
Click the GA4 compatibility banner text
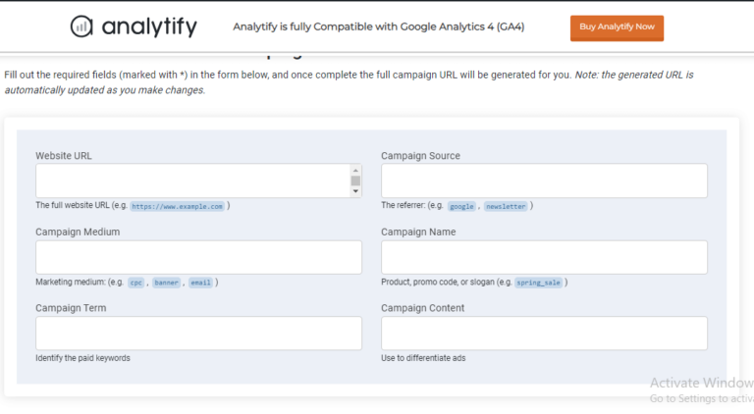[x=378, y=27]
